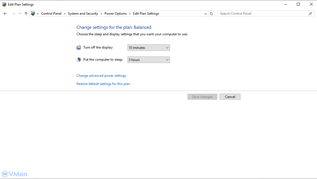This screenshot has width=317, height=179.
Task: Click the monitor icon beside Turn off display
Action: 79,48
